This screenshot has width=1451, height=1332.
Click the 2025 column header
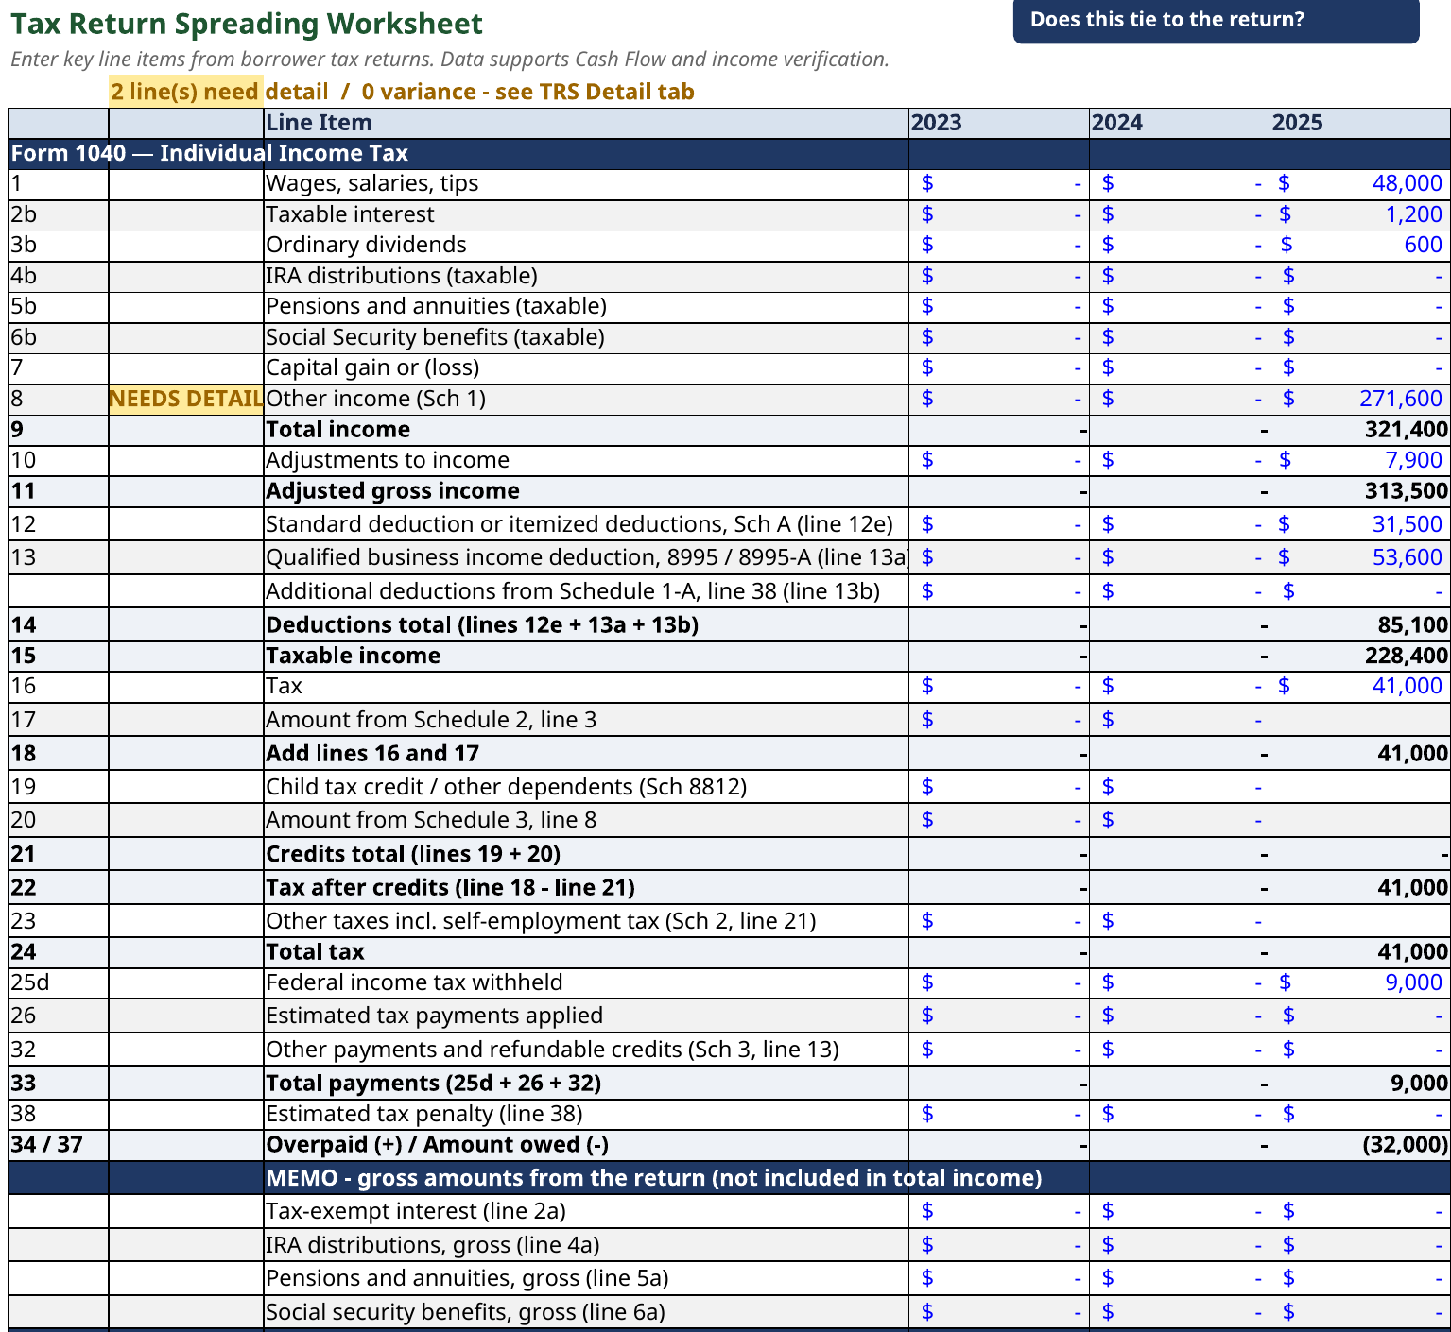point(1359,123)
